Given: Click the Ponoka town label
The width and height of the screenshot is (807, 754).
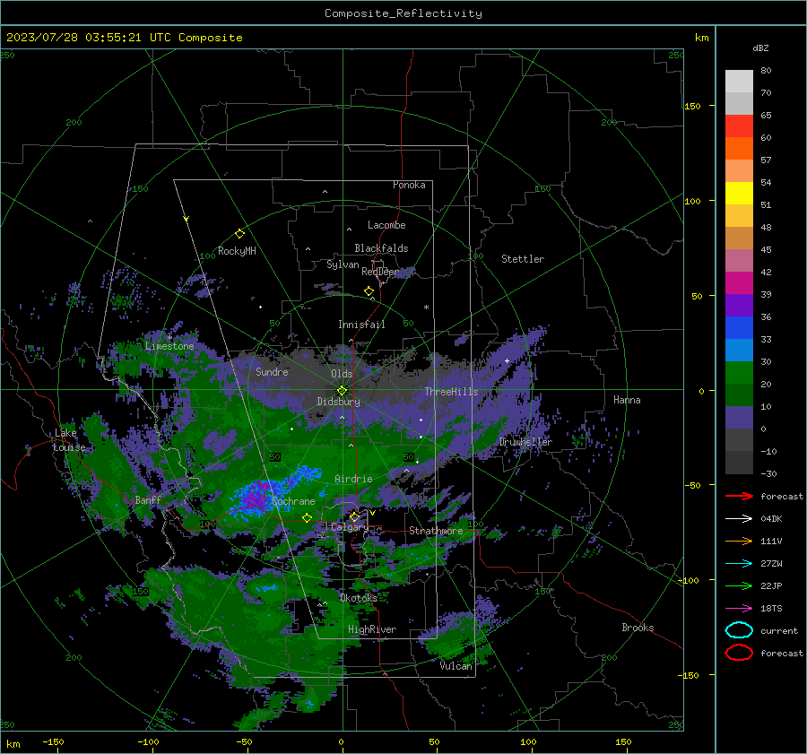Looking at the screenshot, I should point(409,185).
